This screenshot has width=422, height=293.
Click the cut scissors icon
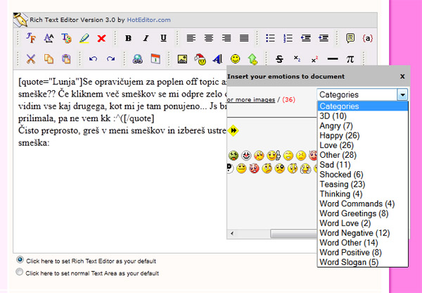pos(30,59)
